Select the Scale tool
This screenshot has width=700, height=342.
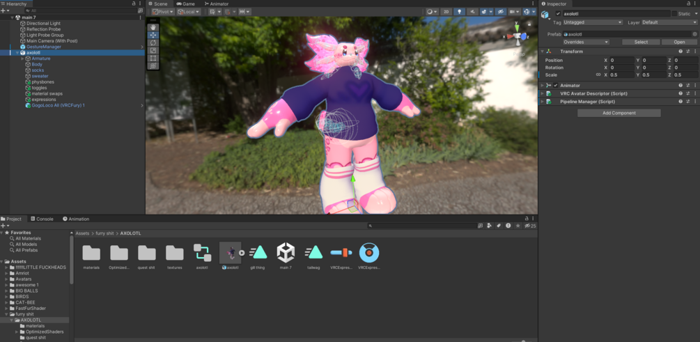[x=153, y=50]
